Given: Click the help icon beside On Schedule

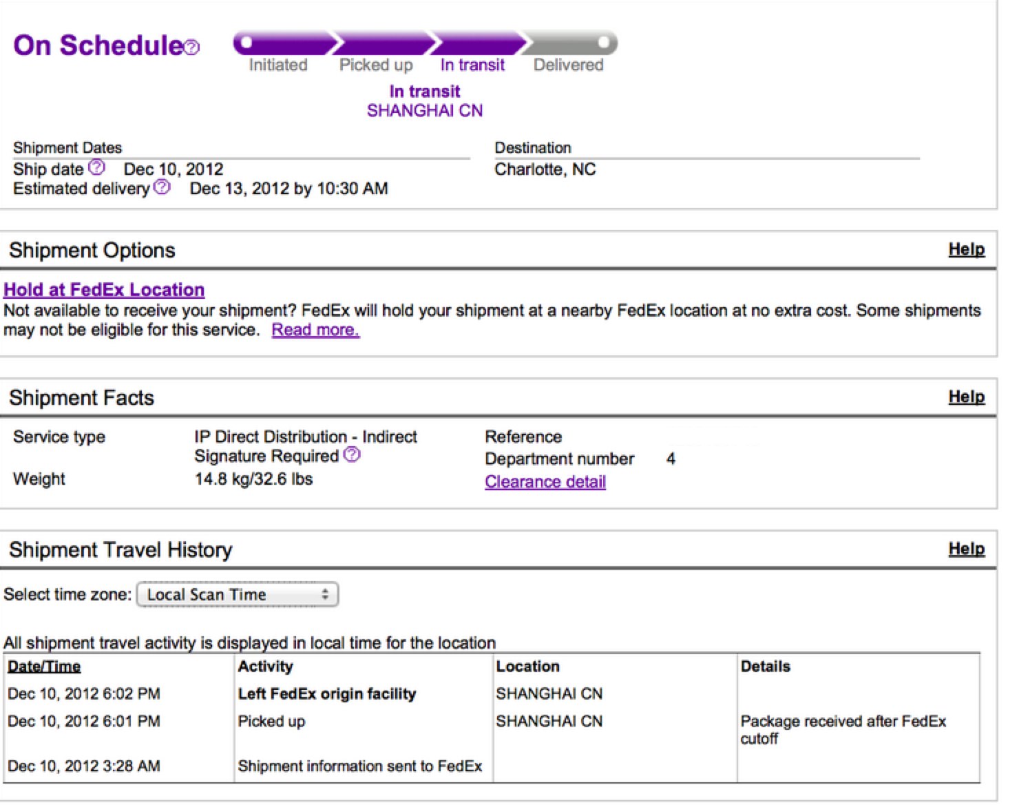Looking at the screenshot, I should (193, 47).
